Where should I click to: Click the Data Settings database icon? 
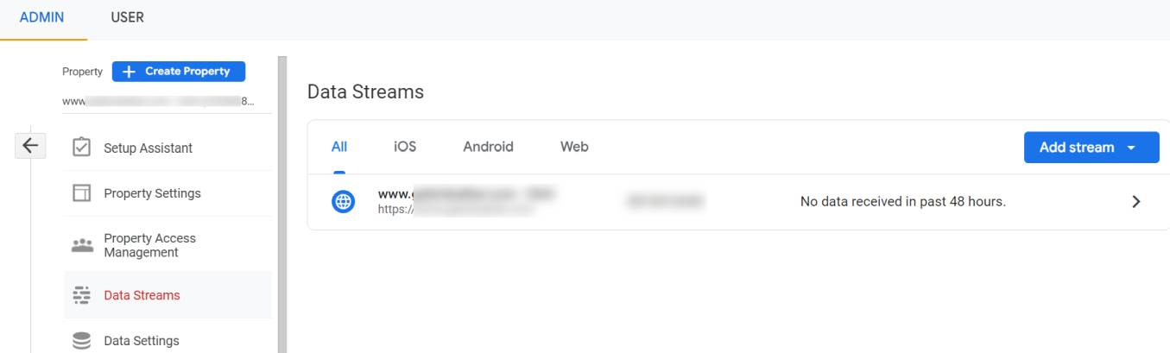(x=82, y=341)
